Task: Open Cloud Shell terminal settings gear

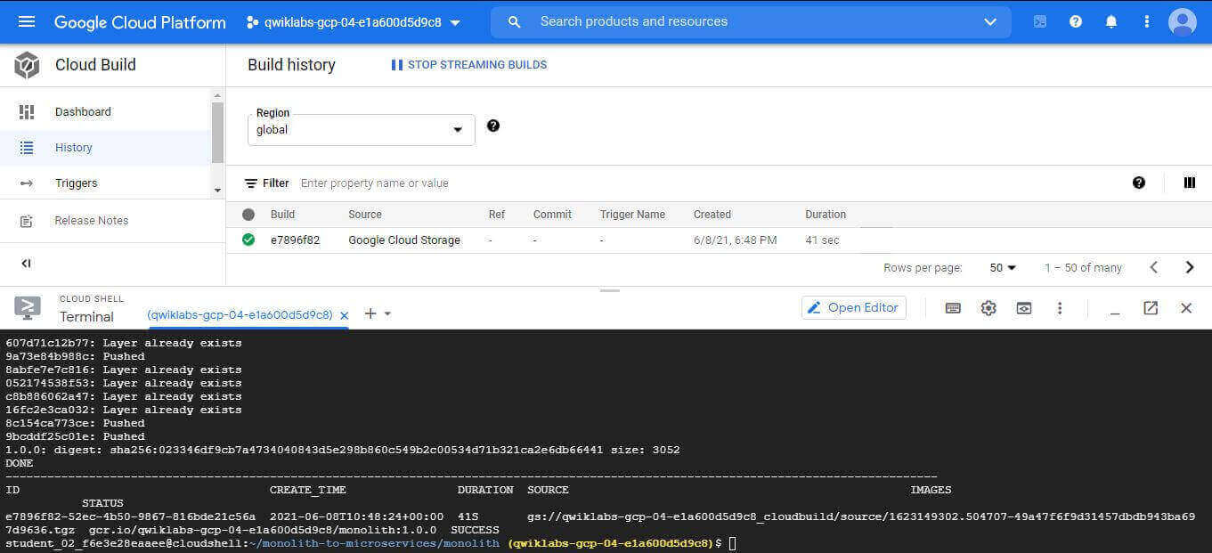Action: pyautogui.click(x=988, y=308)
